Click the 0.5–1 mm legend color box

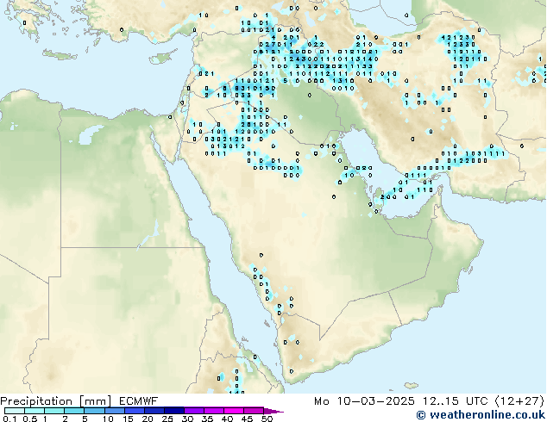[x=35, y=411]
